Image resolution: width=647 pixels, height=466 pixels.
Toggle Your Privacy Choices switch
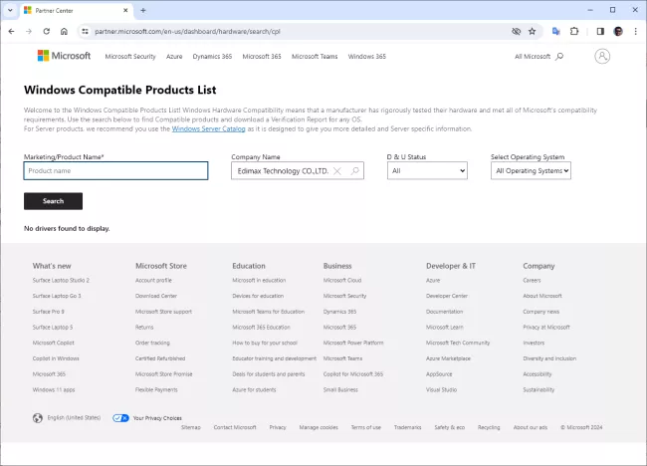[x=120, y=418]
